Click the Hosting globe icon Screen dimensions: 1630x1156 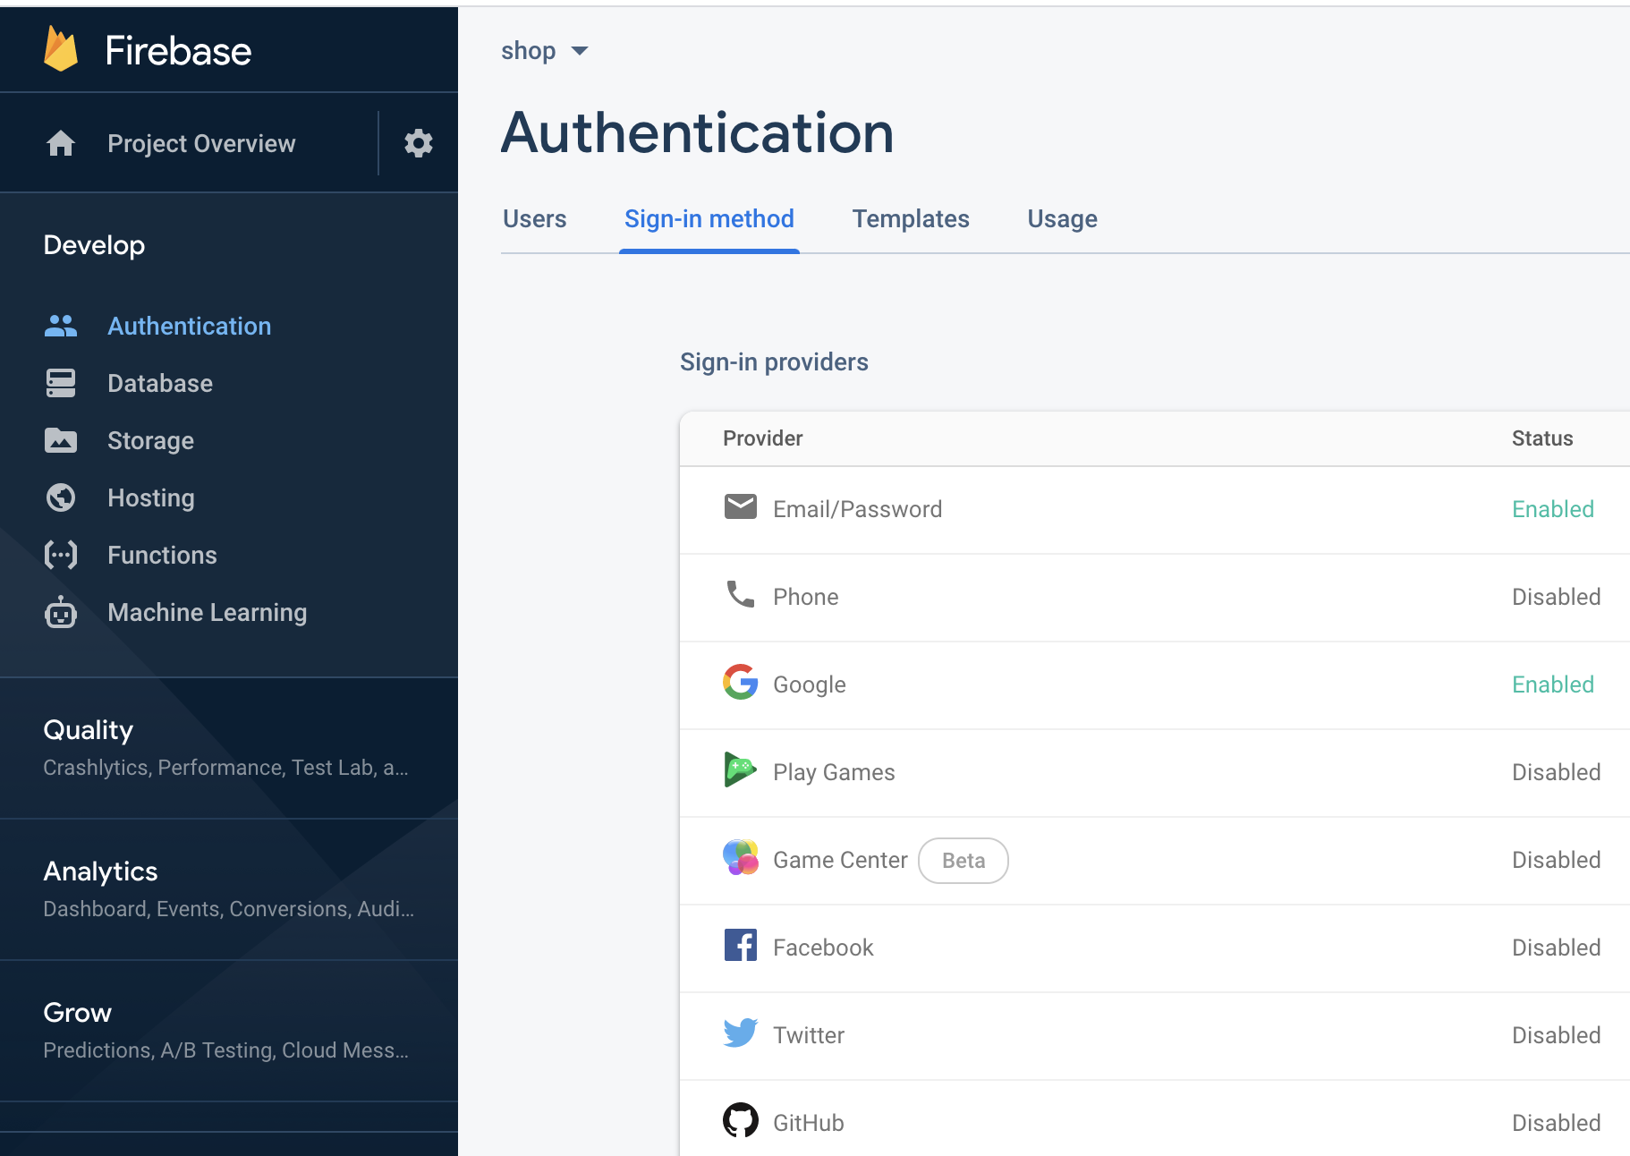[x=61, y=497]
